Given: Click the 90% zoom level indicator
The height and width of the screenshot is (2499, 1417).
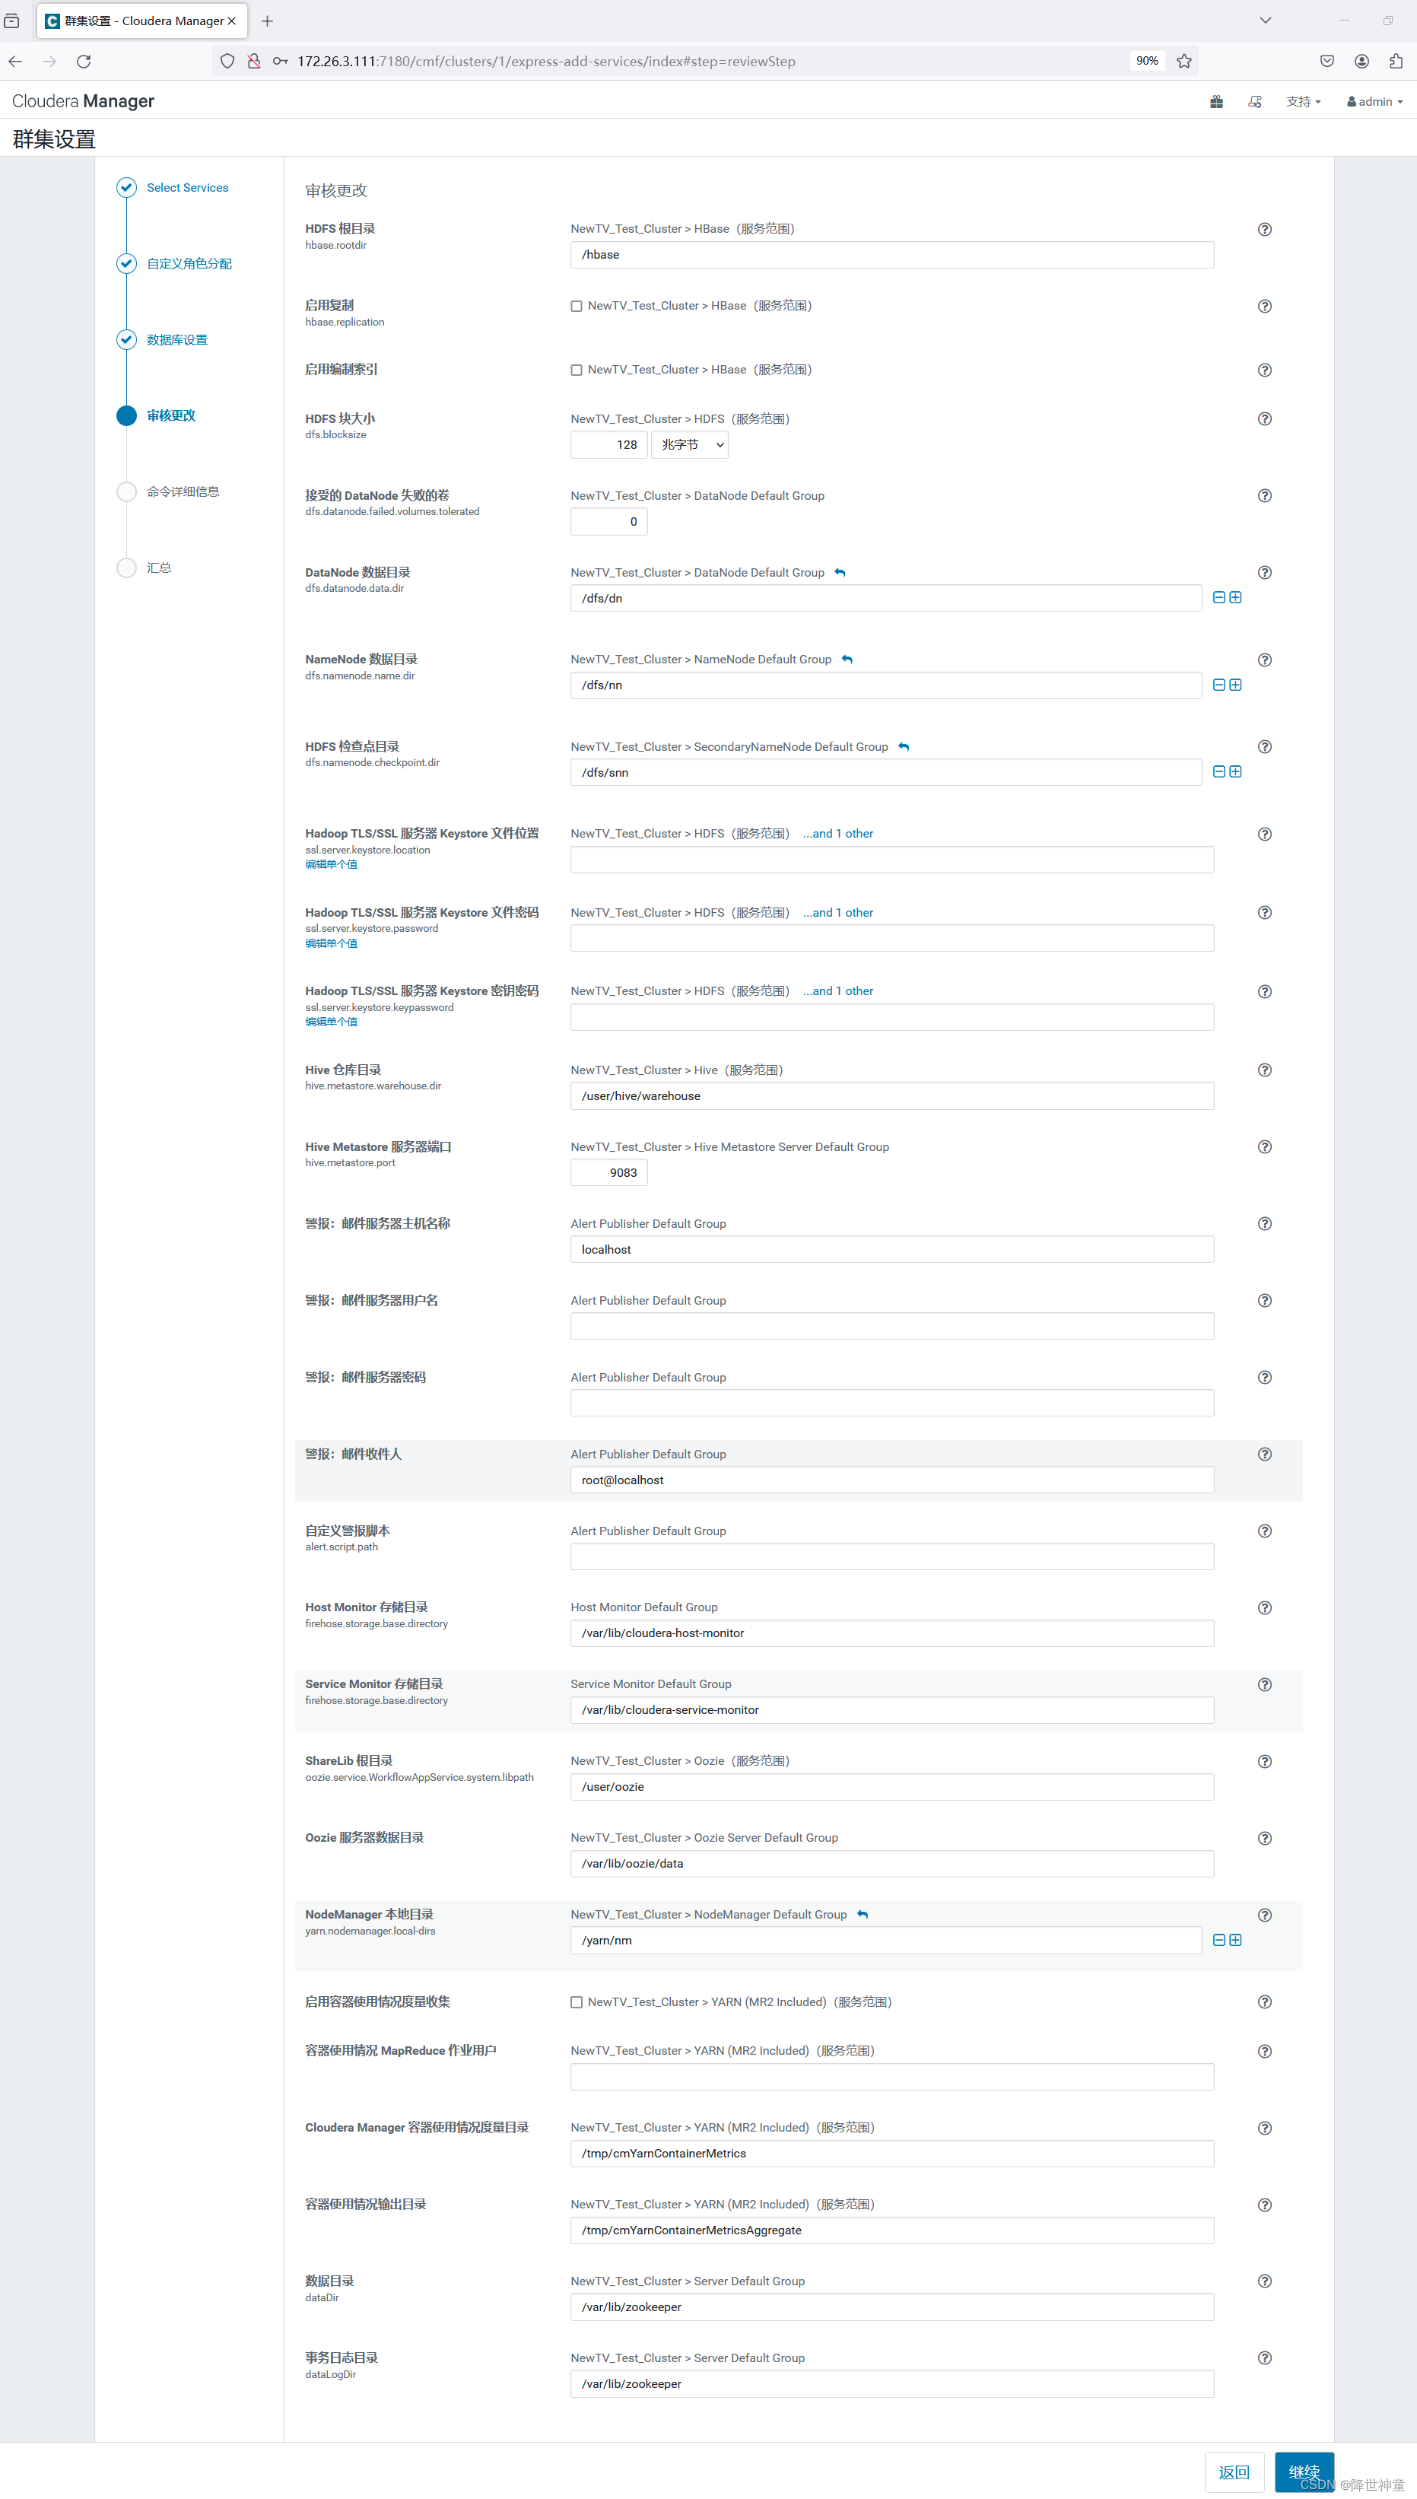Looking at the screenshot, I should [x=1146, y=62].
